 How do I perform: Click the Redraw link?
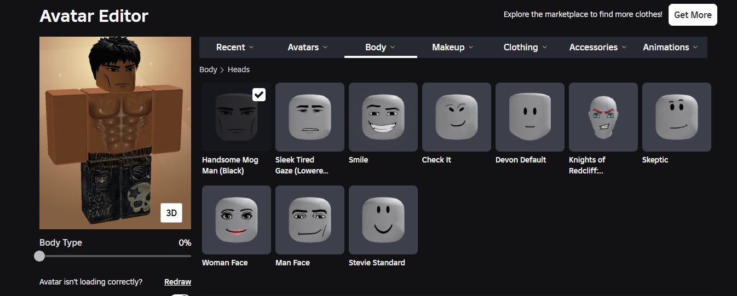(177, 282)
